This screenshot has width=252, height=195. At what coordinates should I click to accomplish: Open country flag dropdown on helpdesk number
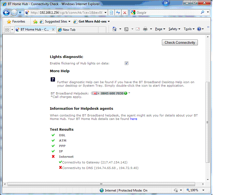[96, 93]
